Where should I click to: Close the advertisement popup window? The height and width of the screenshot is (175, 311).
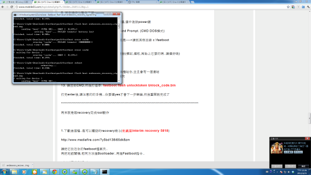pyautogui.click(x=307, y=138)
